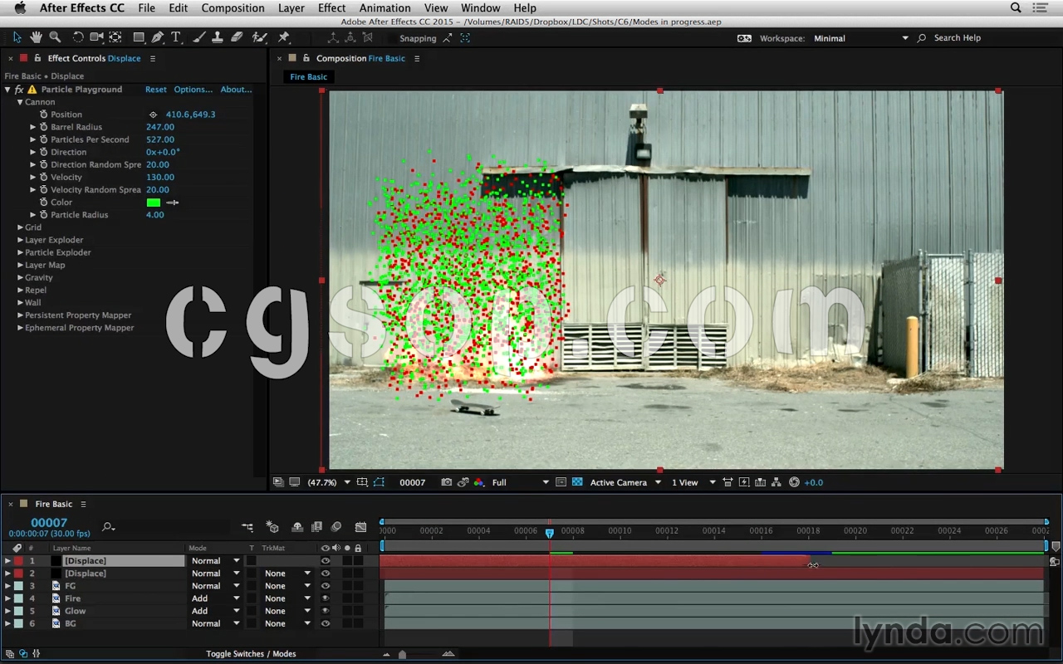Open About for Particle Playground

point(237,90)
